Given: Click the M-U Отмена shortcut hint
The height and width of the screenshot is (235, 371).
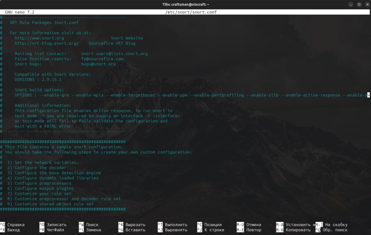Looking at the screenshot, I should point(249,224).
